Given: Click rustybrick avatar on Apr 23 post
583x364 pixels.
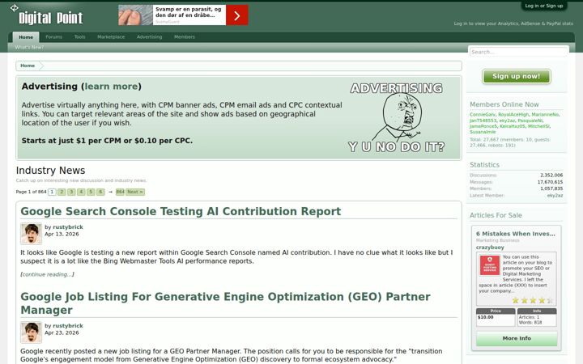Looking at the screenshot, I should pyautogui.click(x=32, y=332).
